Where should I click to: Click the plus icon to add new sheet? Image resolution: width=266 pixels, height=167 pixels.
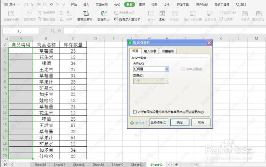coord(176,164)
